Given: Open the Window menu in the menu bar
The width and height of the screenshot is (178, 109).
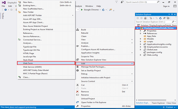Looking at the screenshot, I should (x=89, y=6).
